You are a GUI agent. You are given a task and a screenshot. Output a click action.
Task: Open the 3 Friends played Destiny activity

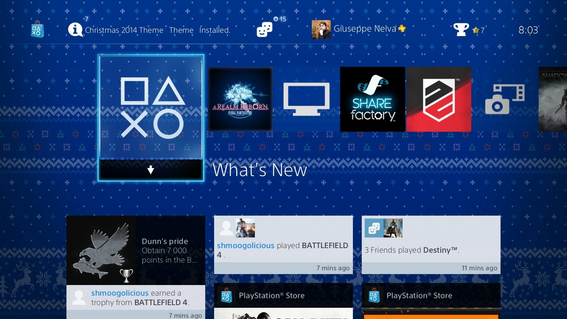pyautogui.click(x=431, y=245)
